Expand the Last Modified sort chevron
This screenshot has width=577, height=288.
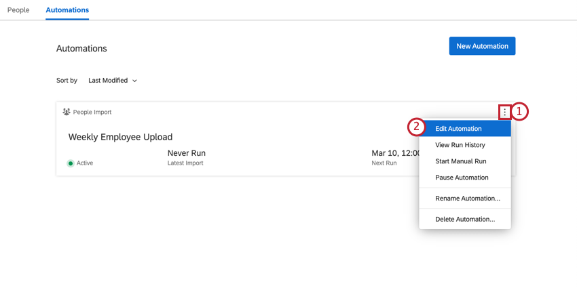pos(134,81)
